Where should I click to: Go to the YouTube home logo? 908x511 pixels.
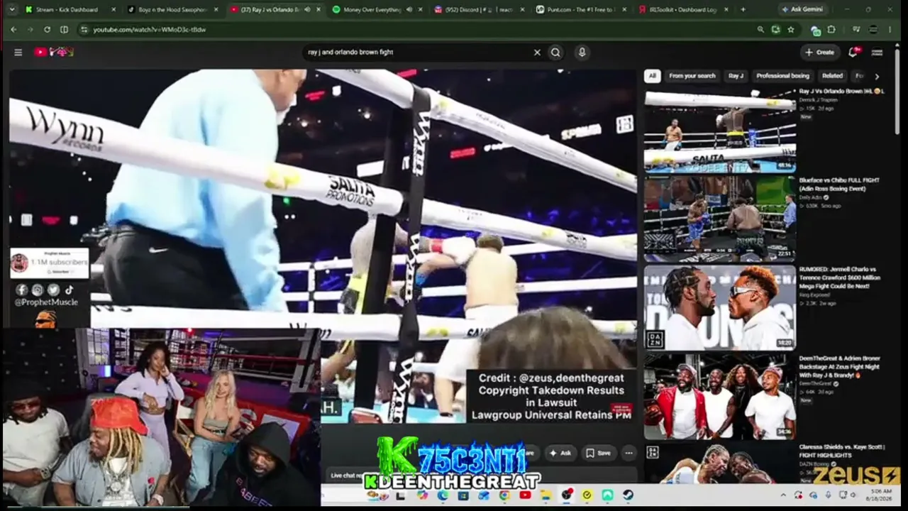pos(54,52)
